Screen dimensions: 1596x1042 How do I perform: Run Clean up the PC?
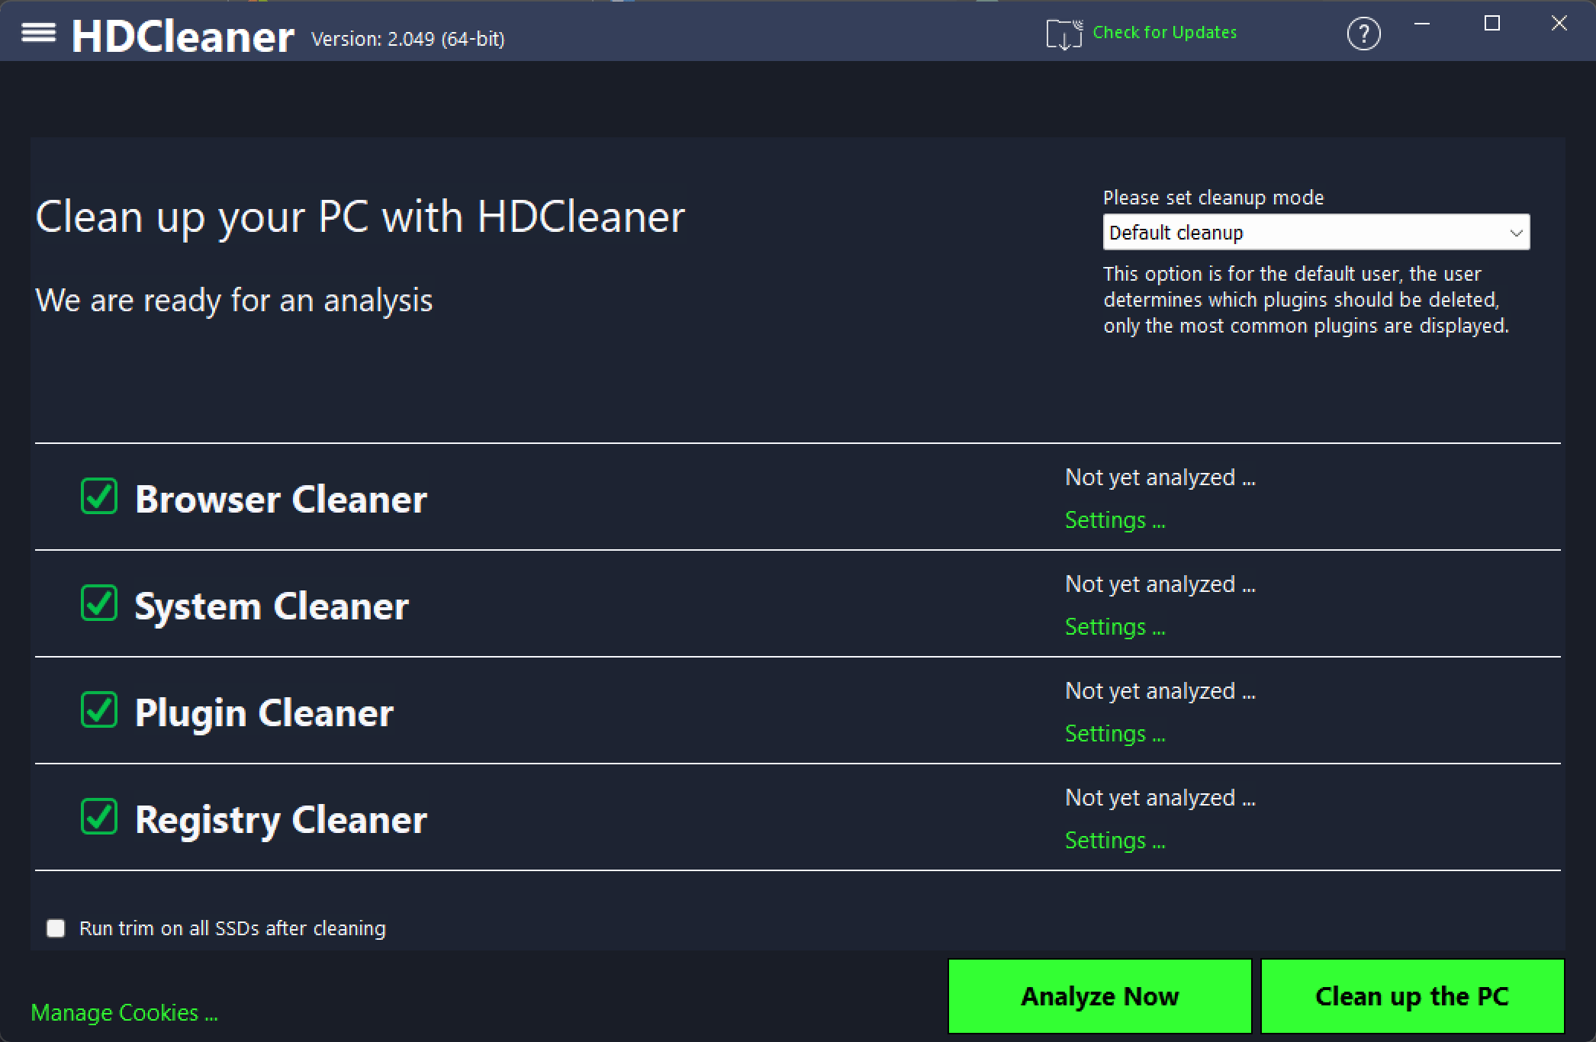(x=1412, y=995)
